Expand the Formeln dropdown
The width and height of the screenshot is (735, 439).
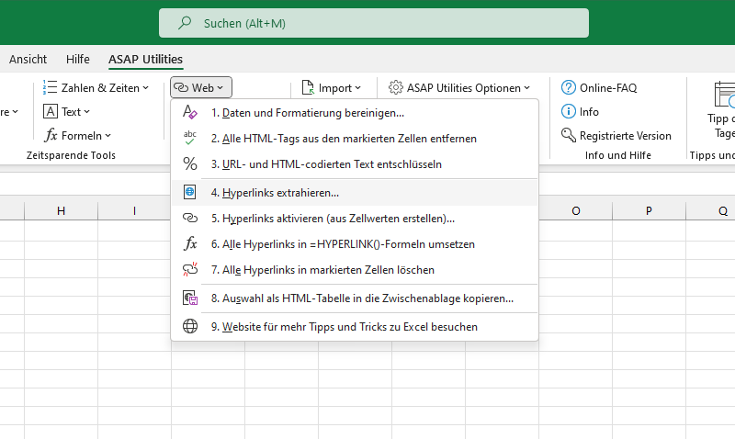(x=108, y=135)
